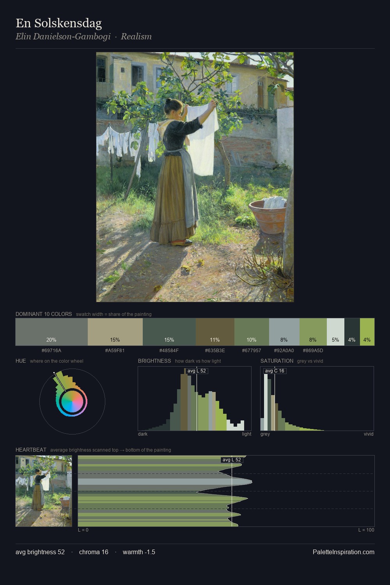Viewport: 390px width, 585px height.
Task: Select the pale off-white 5% swatch
Action: [x=335, y=332]
